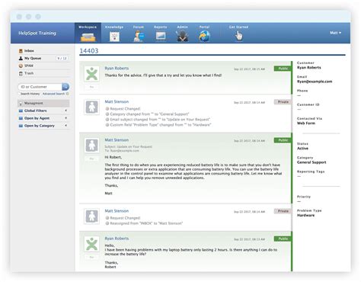Click Ryan Roberts avatar on laptop battery message
The width and height of the screenshot is (361, 282).
(x=91, y=244)
